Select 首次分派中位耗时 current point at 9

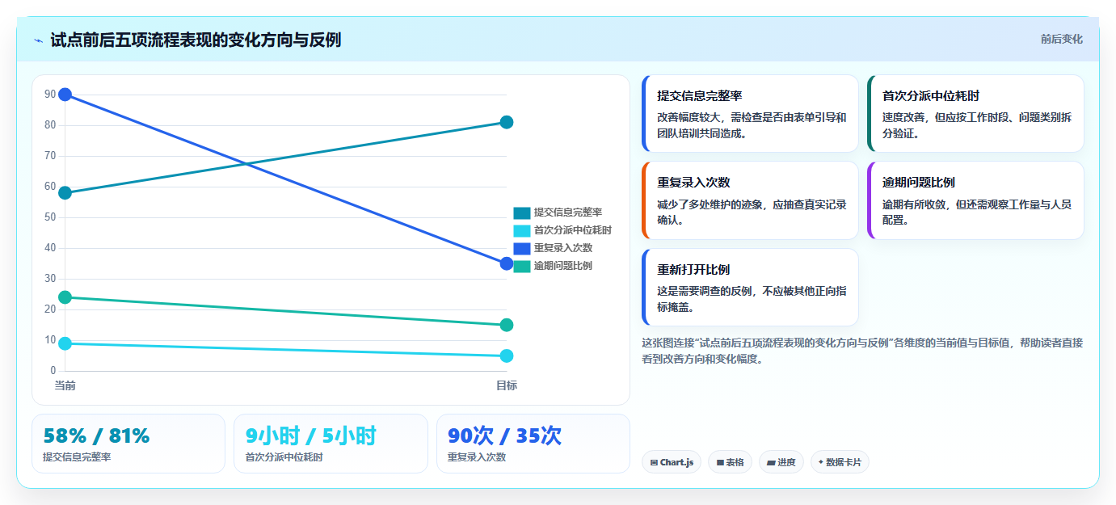point(65,343)
